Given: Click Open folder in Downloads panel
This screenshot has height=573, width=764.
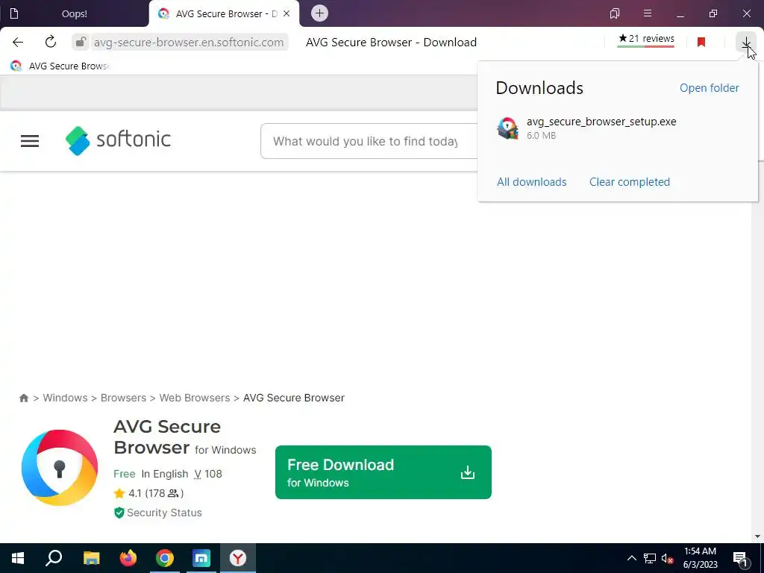Looking at the screenshot, I should [x=710, y=88].
